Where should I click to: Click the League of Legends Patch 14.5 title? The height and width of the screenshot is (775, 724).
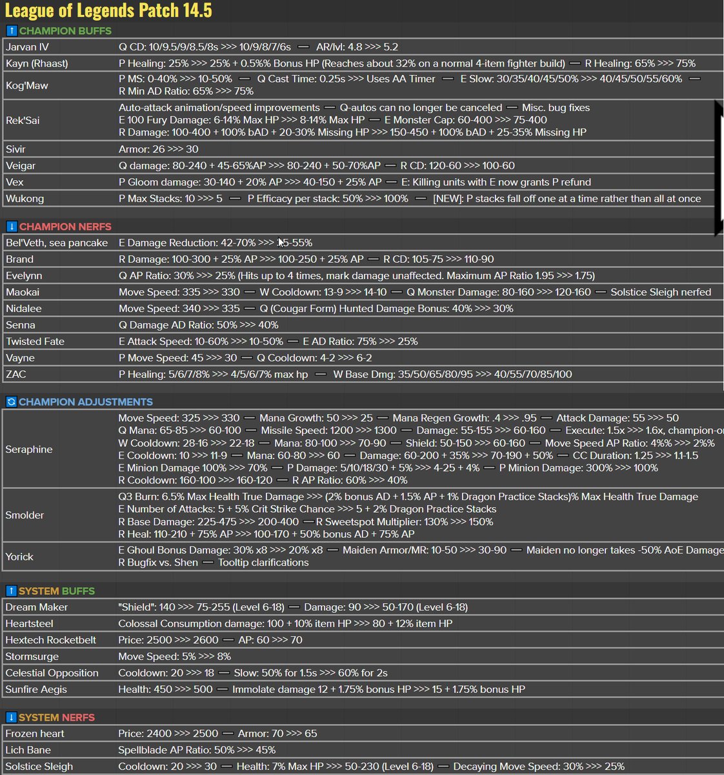click(108, 11)
